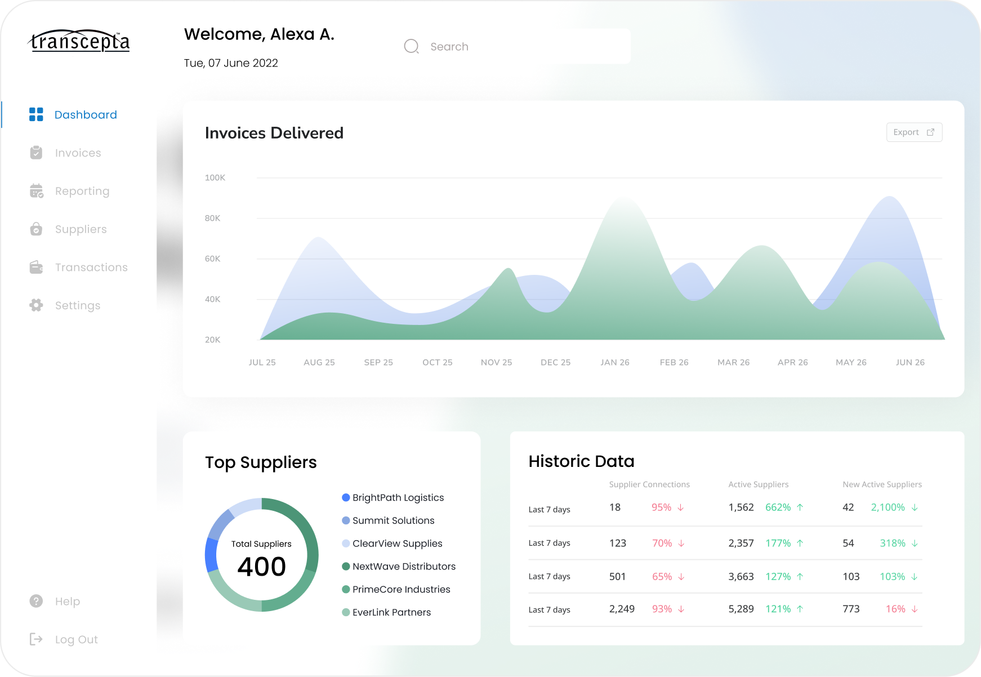Screen dimensions: 981x677
Task: Click the Log Out link
Action: pos(77,640)
